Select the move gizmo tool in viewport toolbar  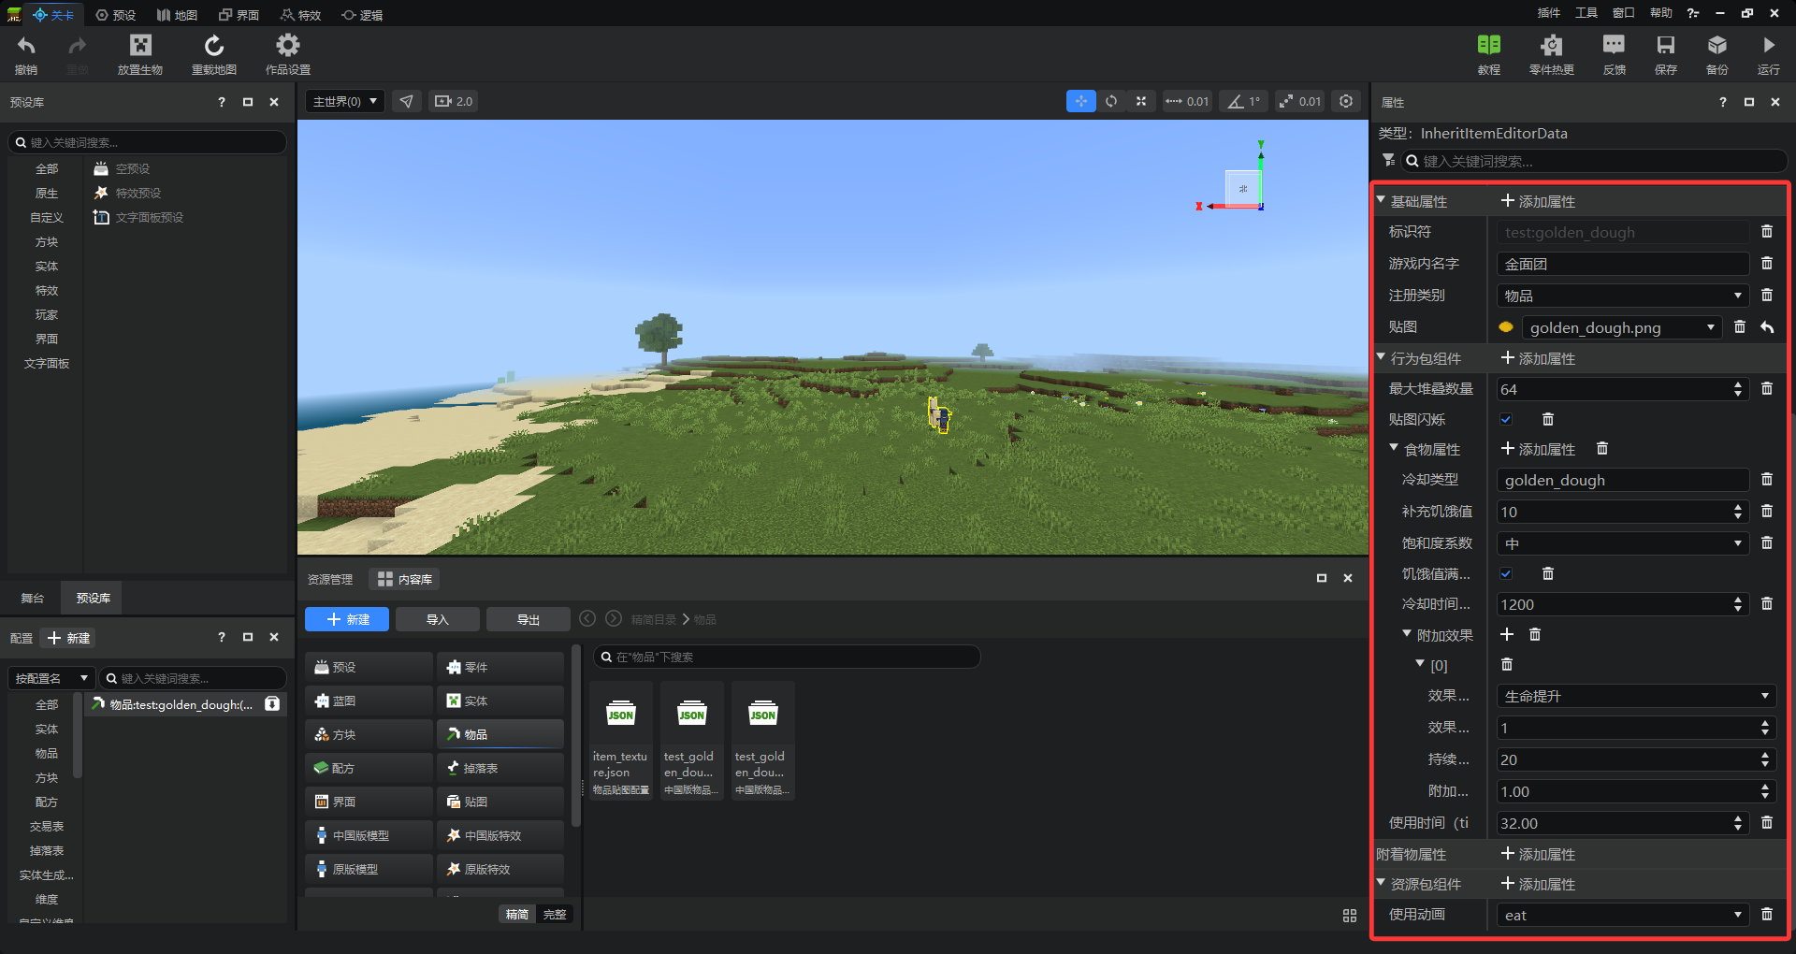[1081, 101]
